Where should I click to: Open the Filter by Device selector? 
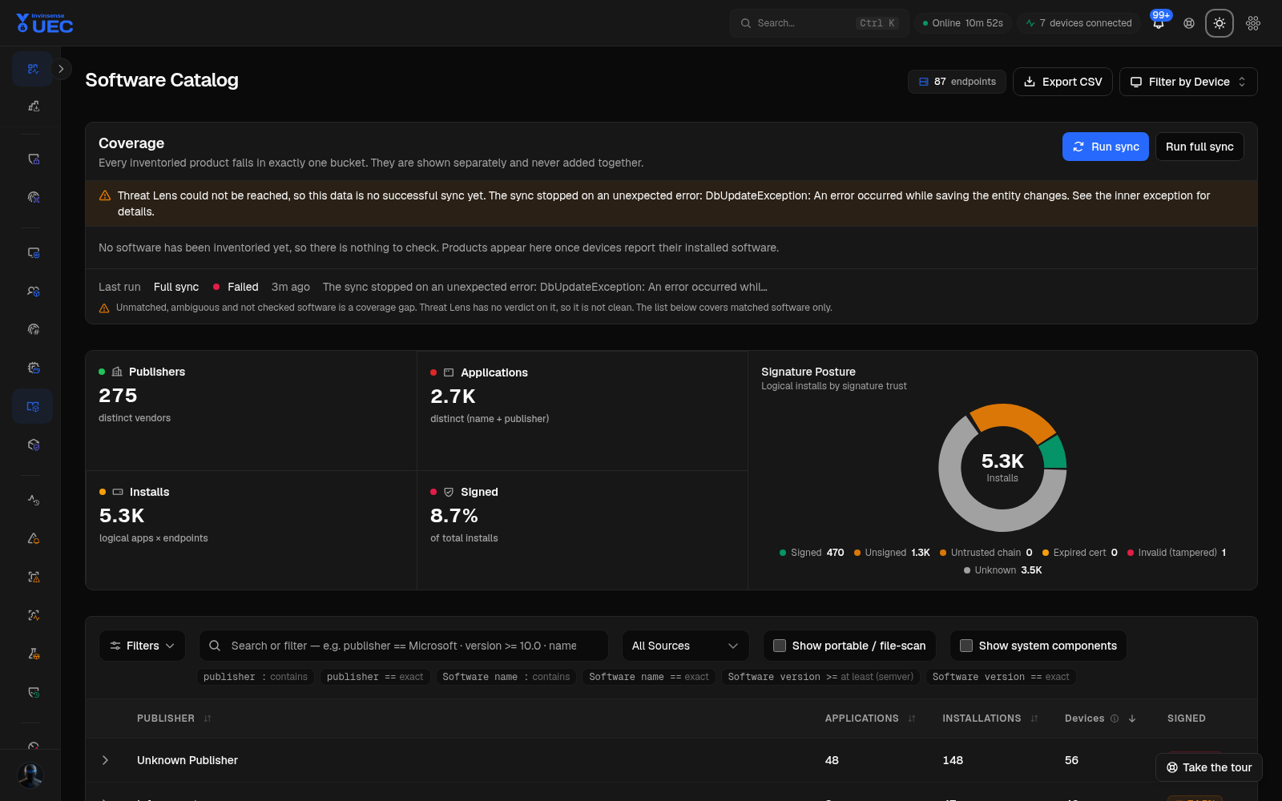click(x=1188, y=82)
